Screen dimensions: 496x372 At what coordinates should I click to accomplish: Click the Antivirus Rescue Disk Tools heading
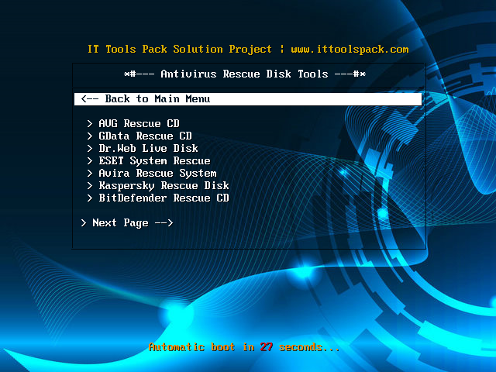(245, 74)
